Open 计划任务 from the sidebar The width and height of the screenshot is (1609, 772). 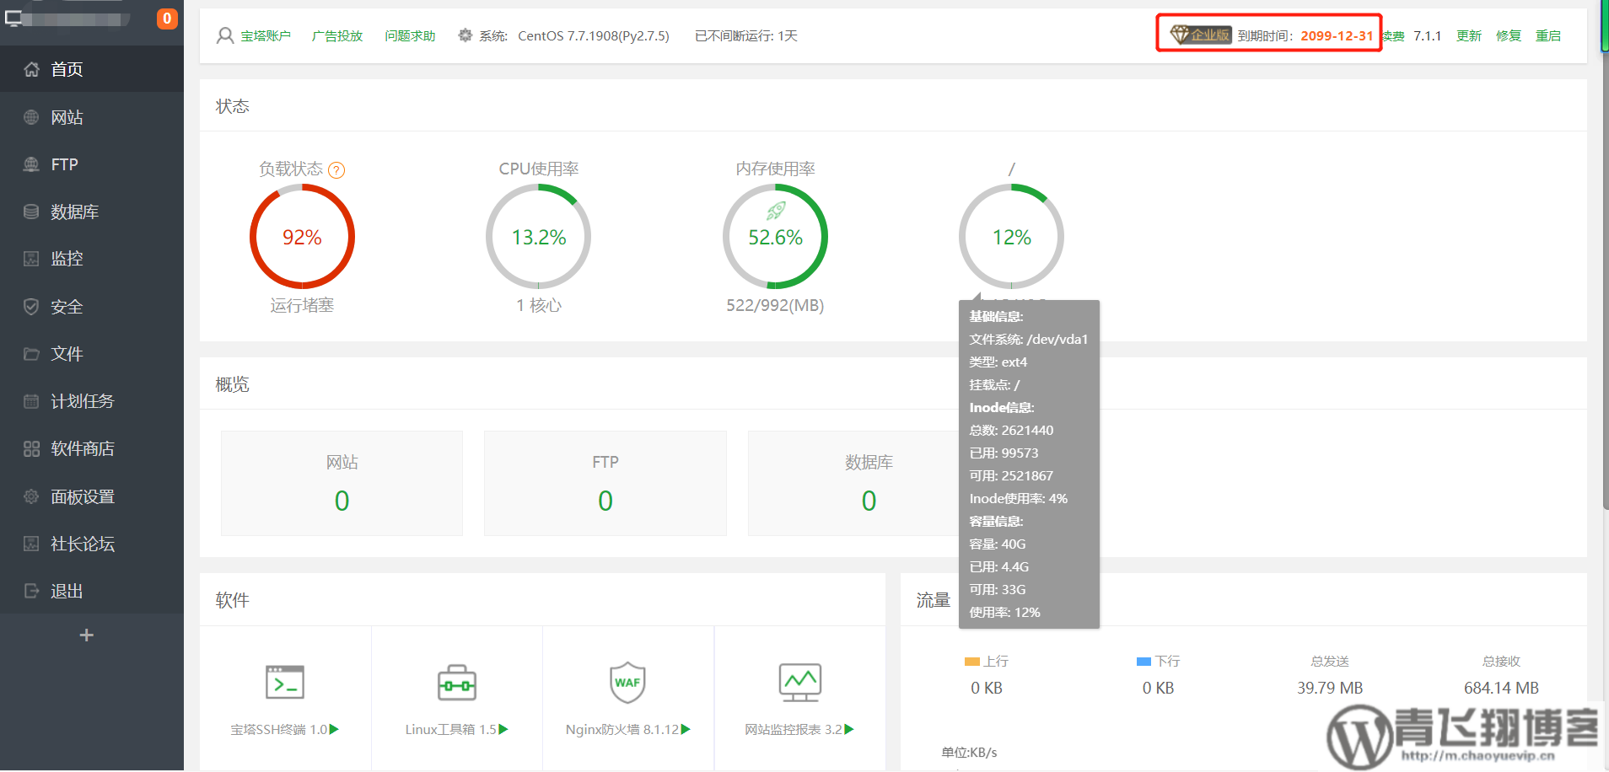[82, 401]
